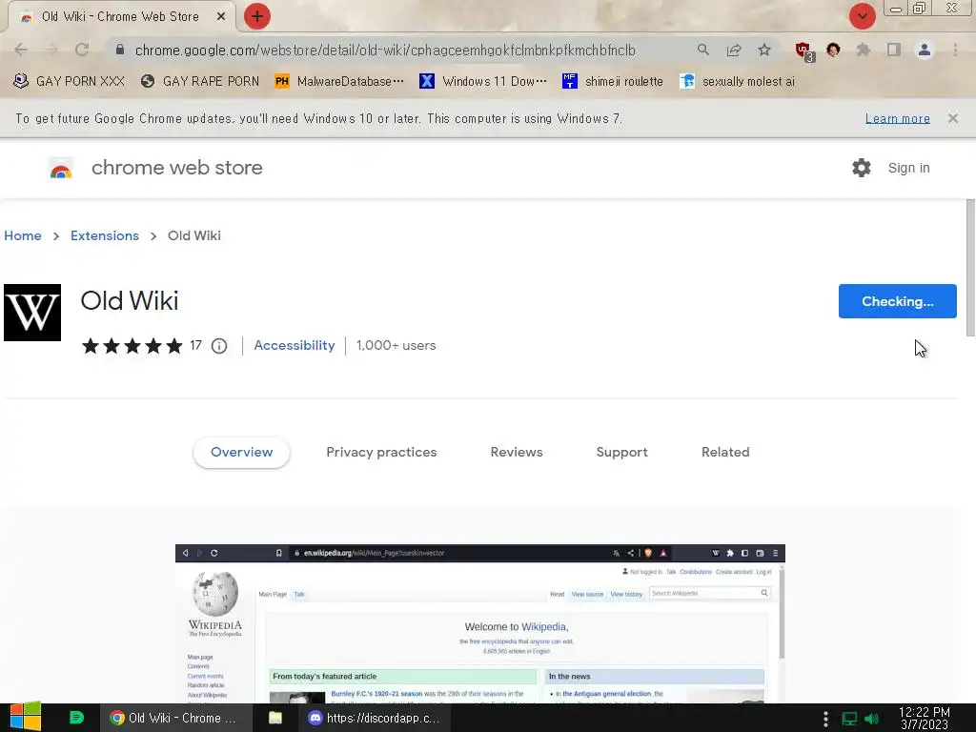Switch to the Related tab
Viewport: 976px width, 732px height.
tap(725, 453)
